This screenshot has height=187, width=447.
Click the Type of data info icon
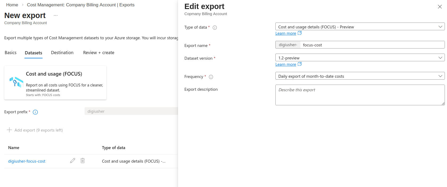click(x=215, y=28)
